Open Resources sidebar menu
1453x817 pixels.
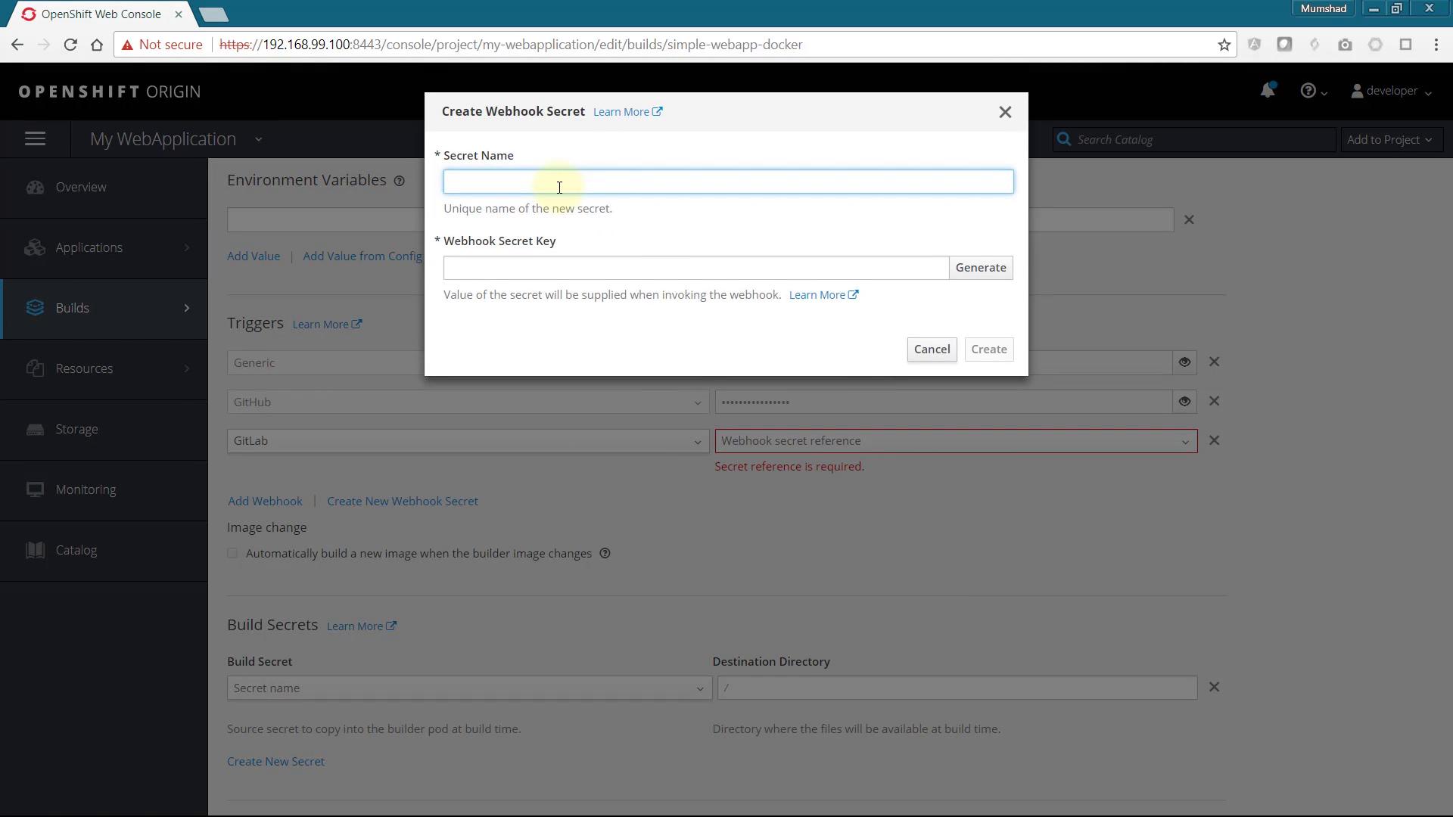click(x=104, y=369)
